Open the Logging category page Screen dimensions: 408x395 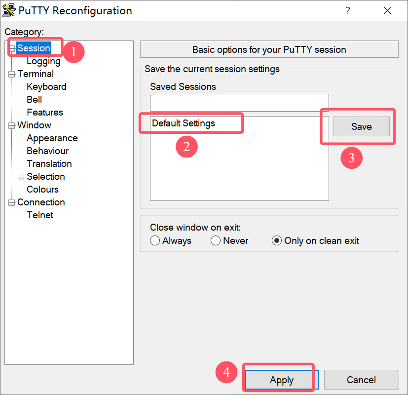click(43, 61)
